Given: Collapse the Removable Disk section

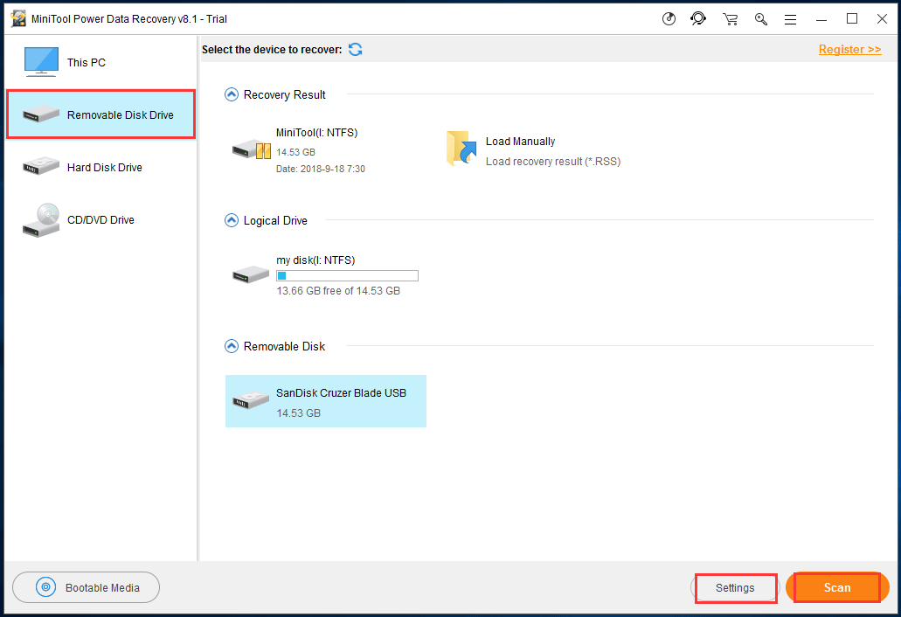Looking at the screenshot, I should [x=232, y=346].
